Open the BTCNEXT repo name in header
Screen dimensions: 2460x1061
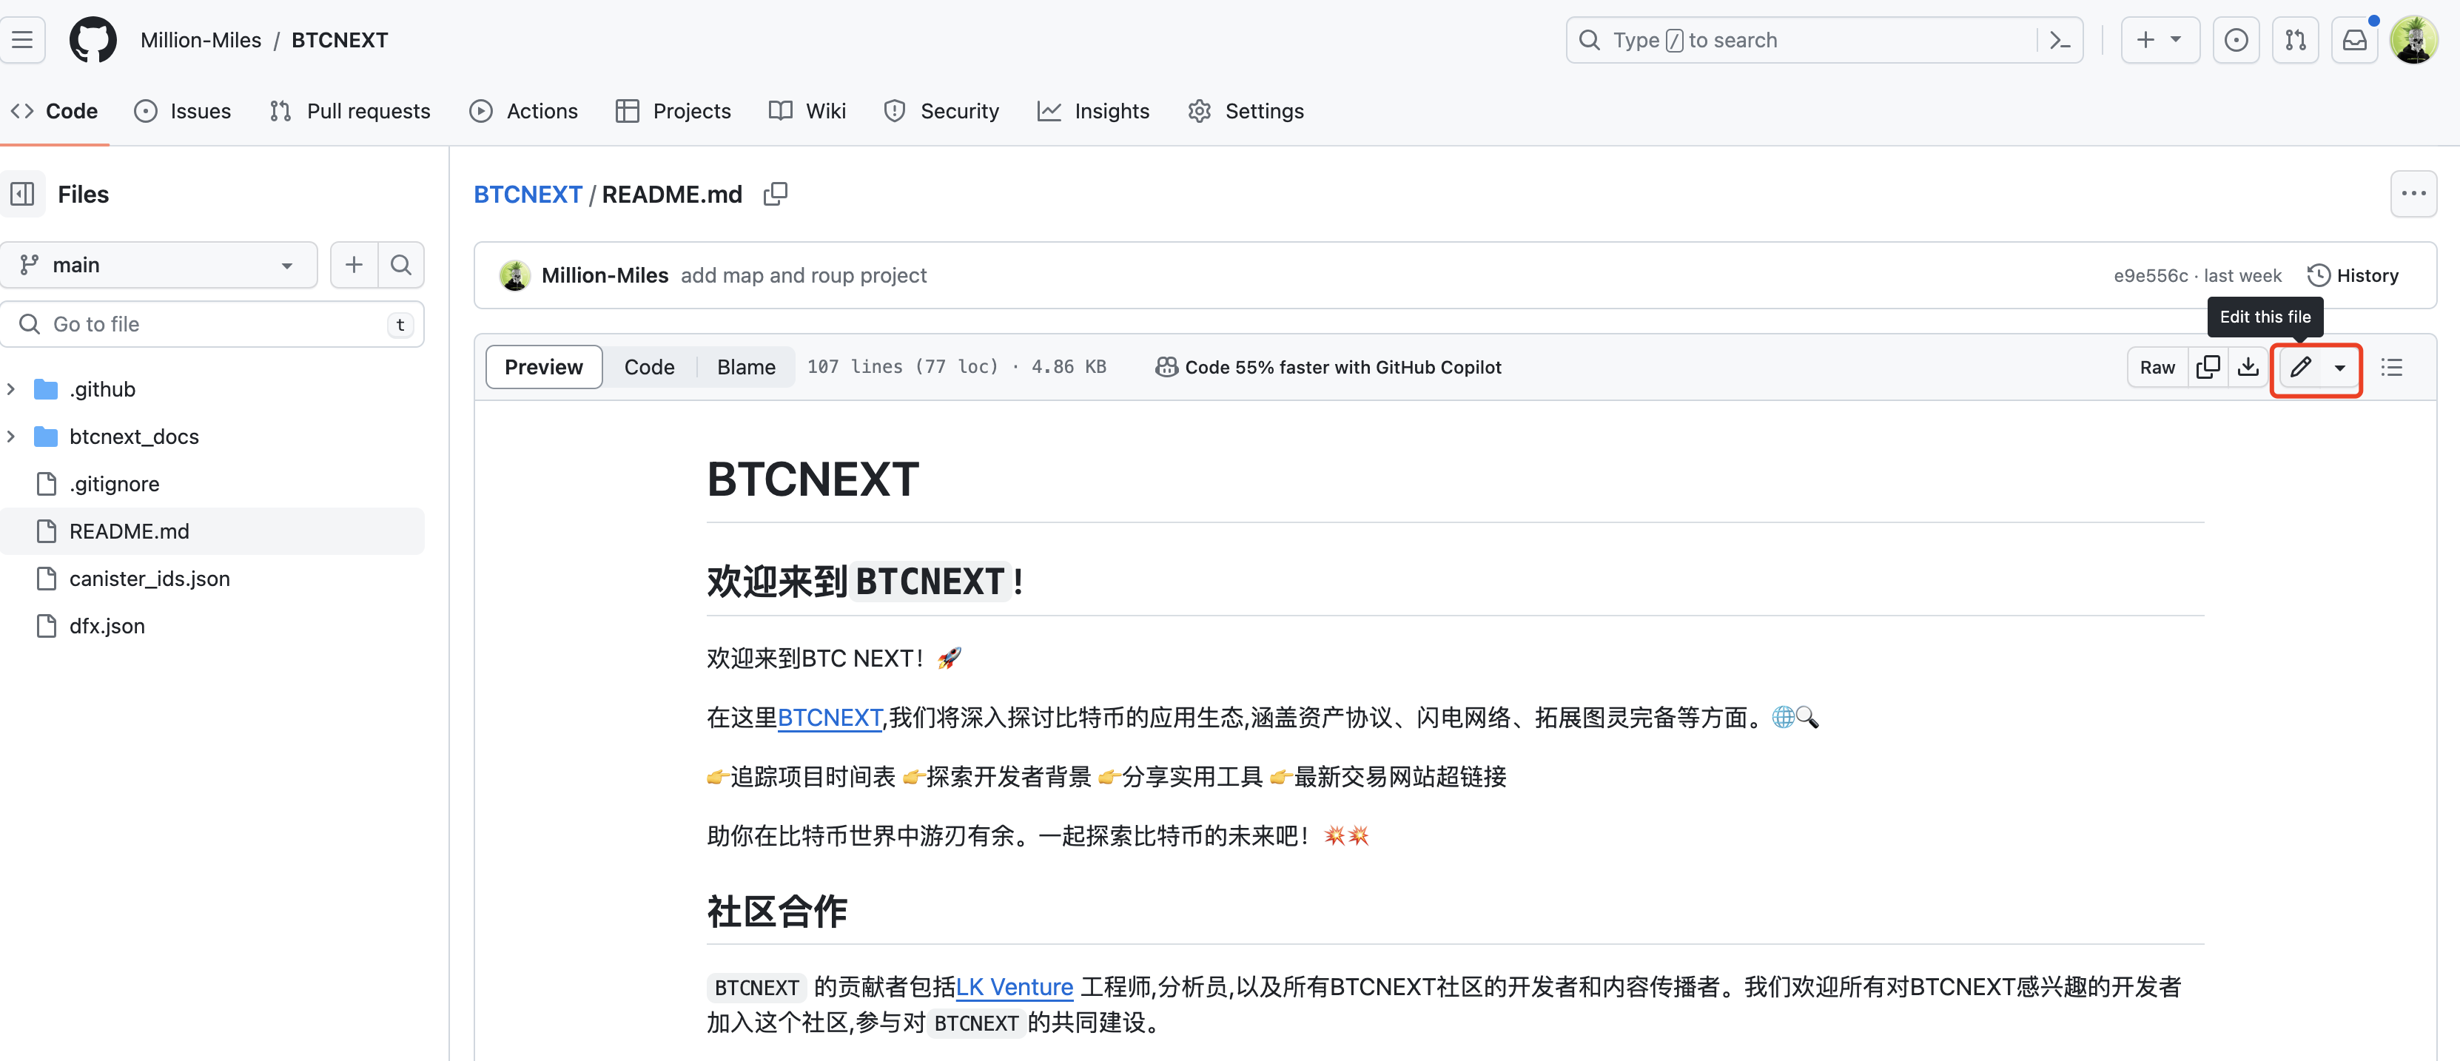coord(340,40)
